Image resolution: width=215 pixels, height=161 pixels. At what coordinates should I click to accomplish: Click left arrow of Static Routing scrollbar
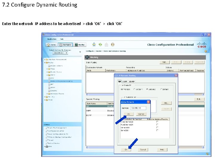point(87,95)
